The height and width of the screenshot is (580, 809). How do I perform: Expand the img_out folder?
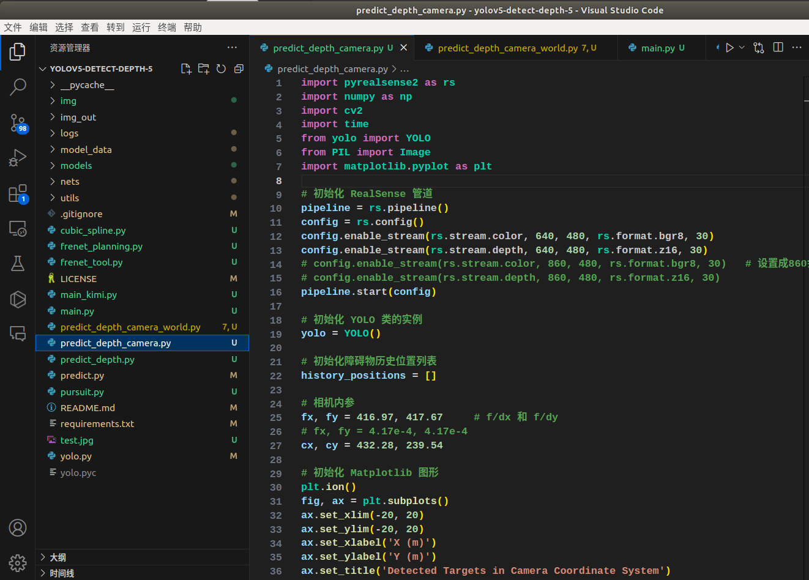(142, 117)
